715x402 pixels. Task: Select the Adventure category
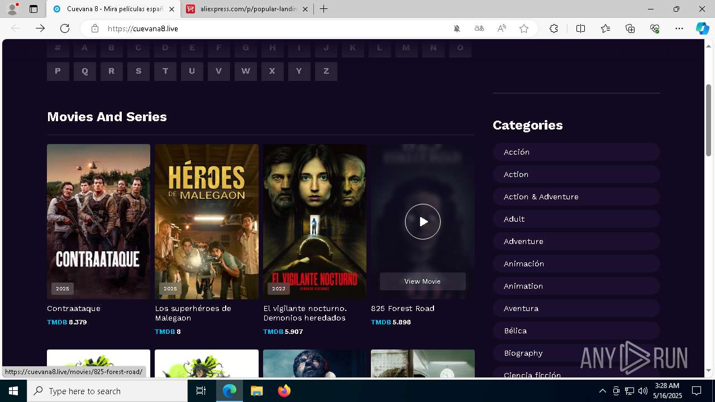click(576, 241)
